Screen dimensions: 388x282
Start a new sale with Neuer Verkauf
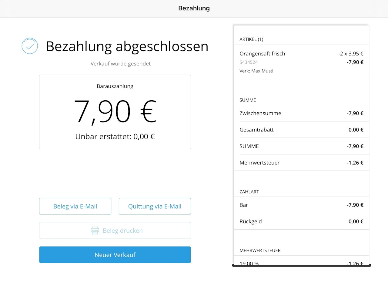(115, 255)
